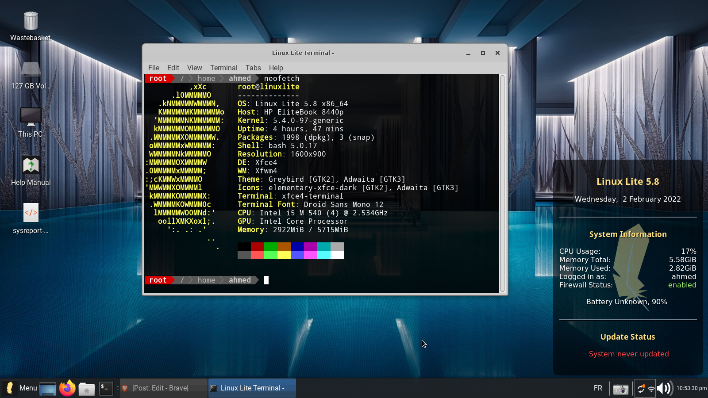708x398 pixels.
Task: Open the File menu in terminal
Action: [154, 68]
